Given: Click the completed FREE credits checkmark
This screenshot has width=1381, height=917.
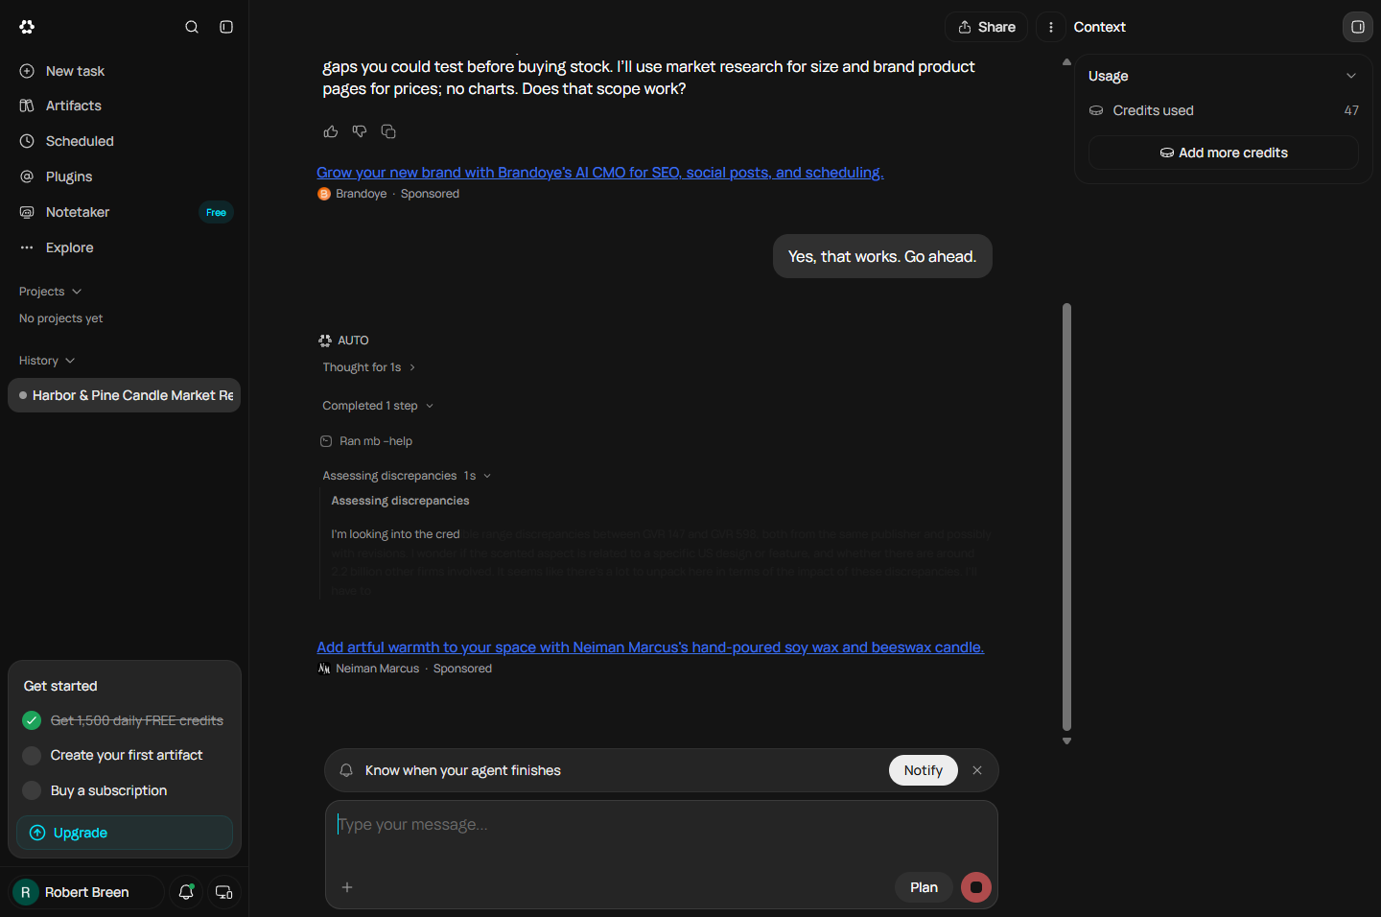Looking at the screenshot, I should (x=32, y=720).
